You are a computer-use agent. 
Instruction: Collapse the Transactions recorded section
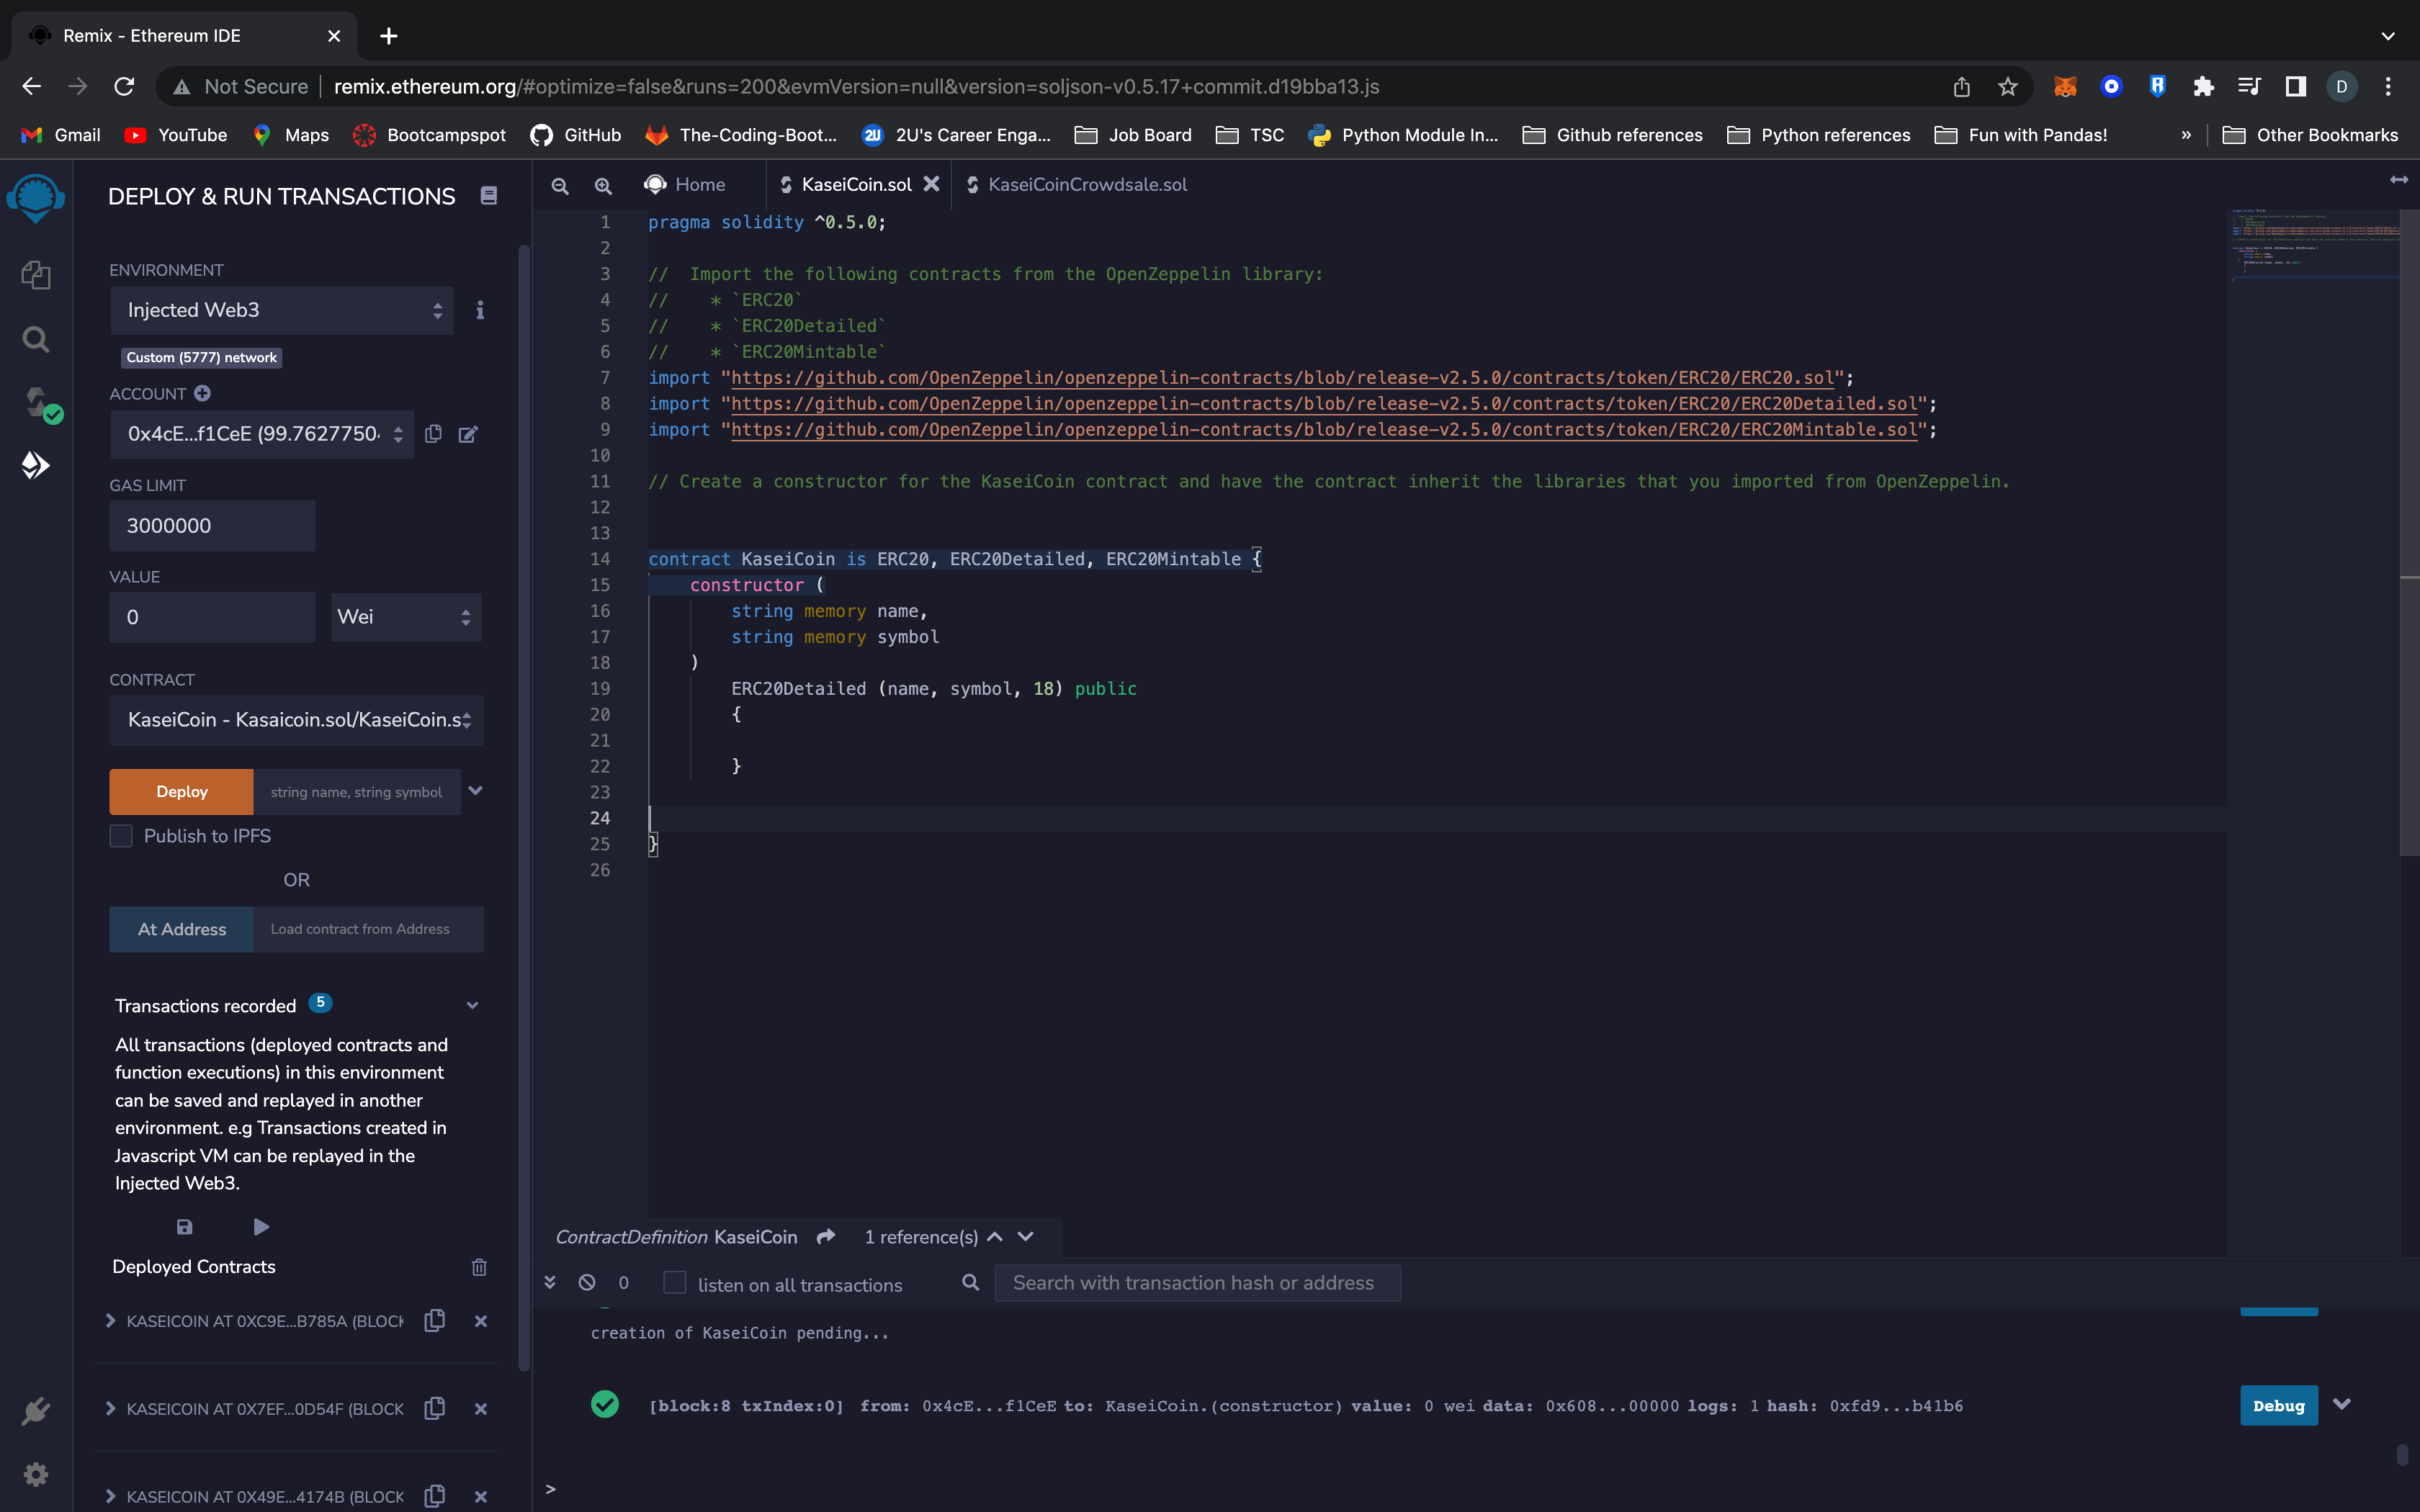pos(473,1006)
